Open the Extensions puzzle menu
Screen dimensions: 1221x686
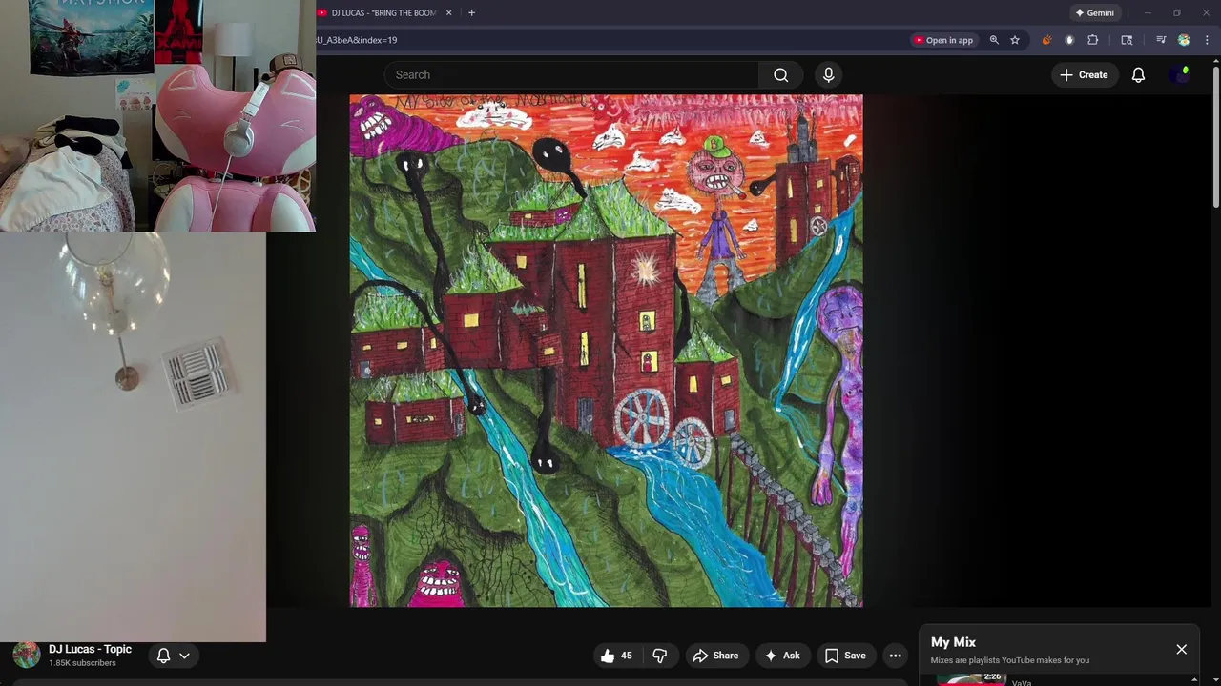pyautogui.click(x=1093, y=40)
